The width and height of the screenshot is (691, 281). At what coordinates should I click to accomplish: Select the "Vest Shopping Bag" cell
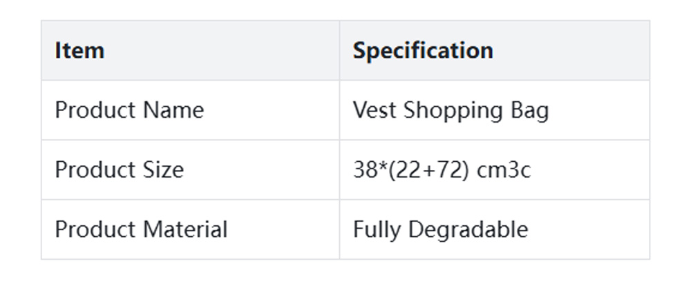coord(451,110)
